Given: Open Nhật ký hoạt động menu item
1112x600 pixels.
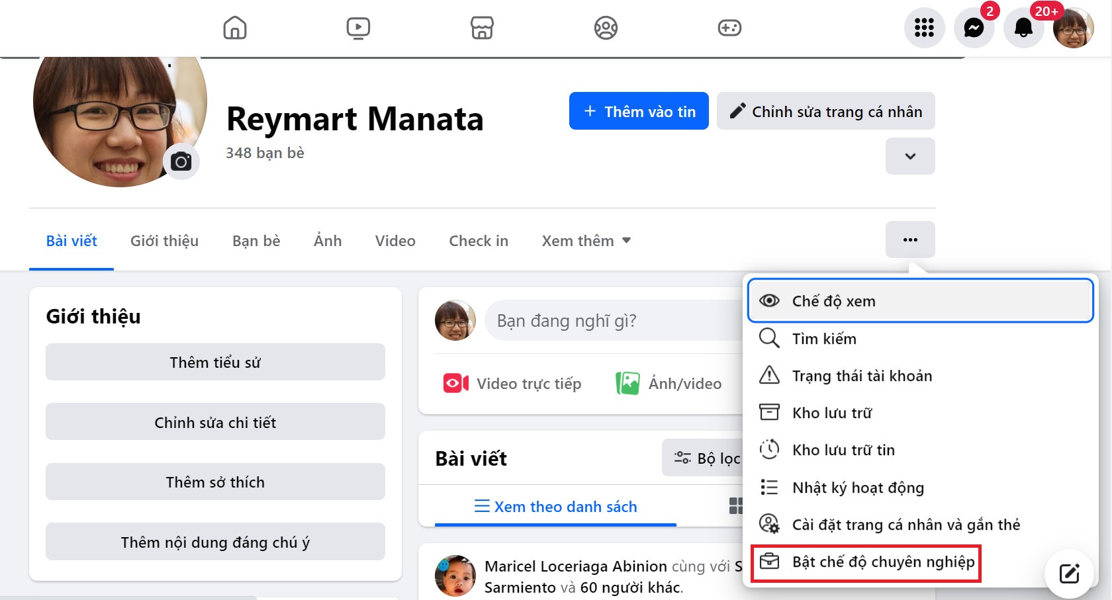Looking at the screenshot, I should coord(920,488).
